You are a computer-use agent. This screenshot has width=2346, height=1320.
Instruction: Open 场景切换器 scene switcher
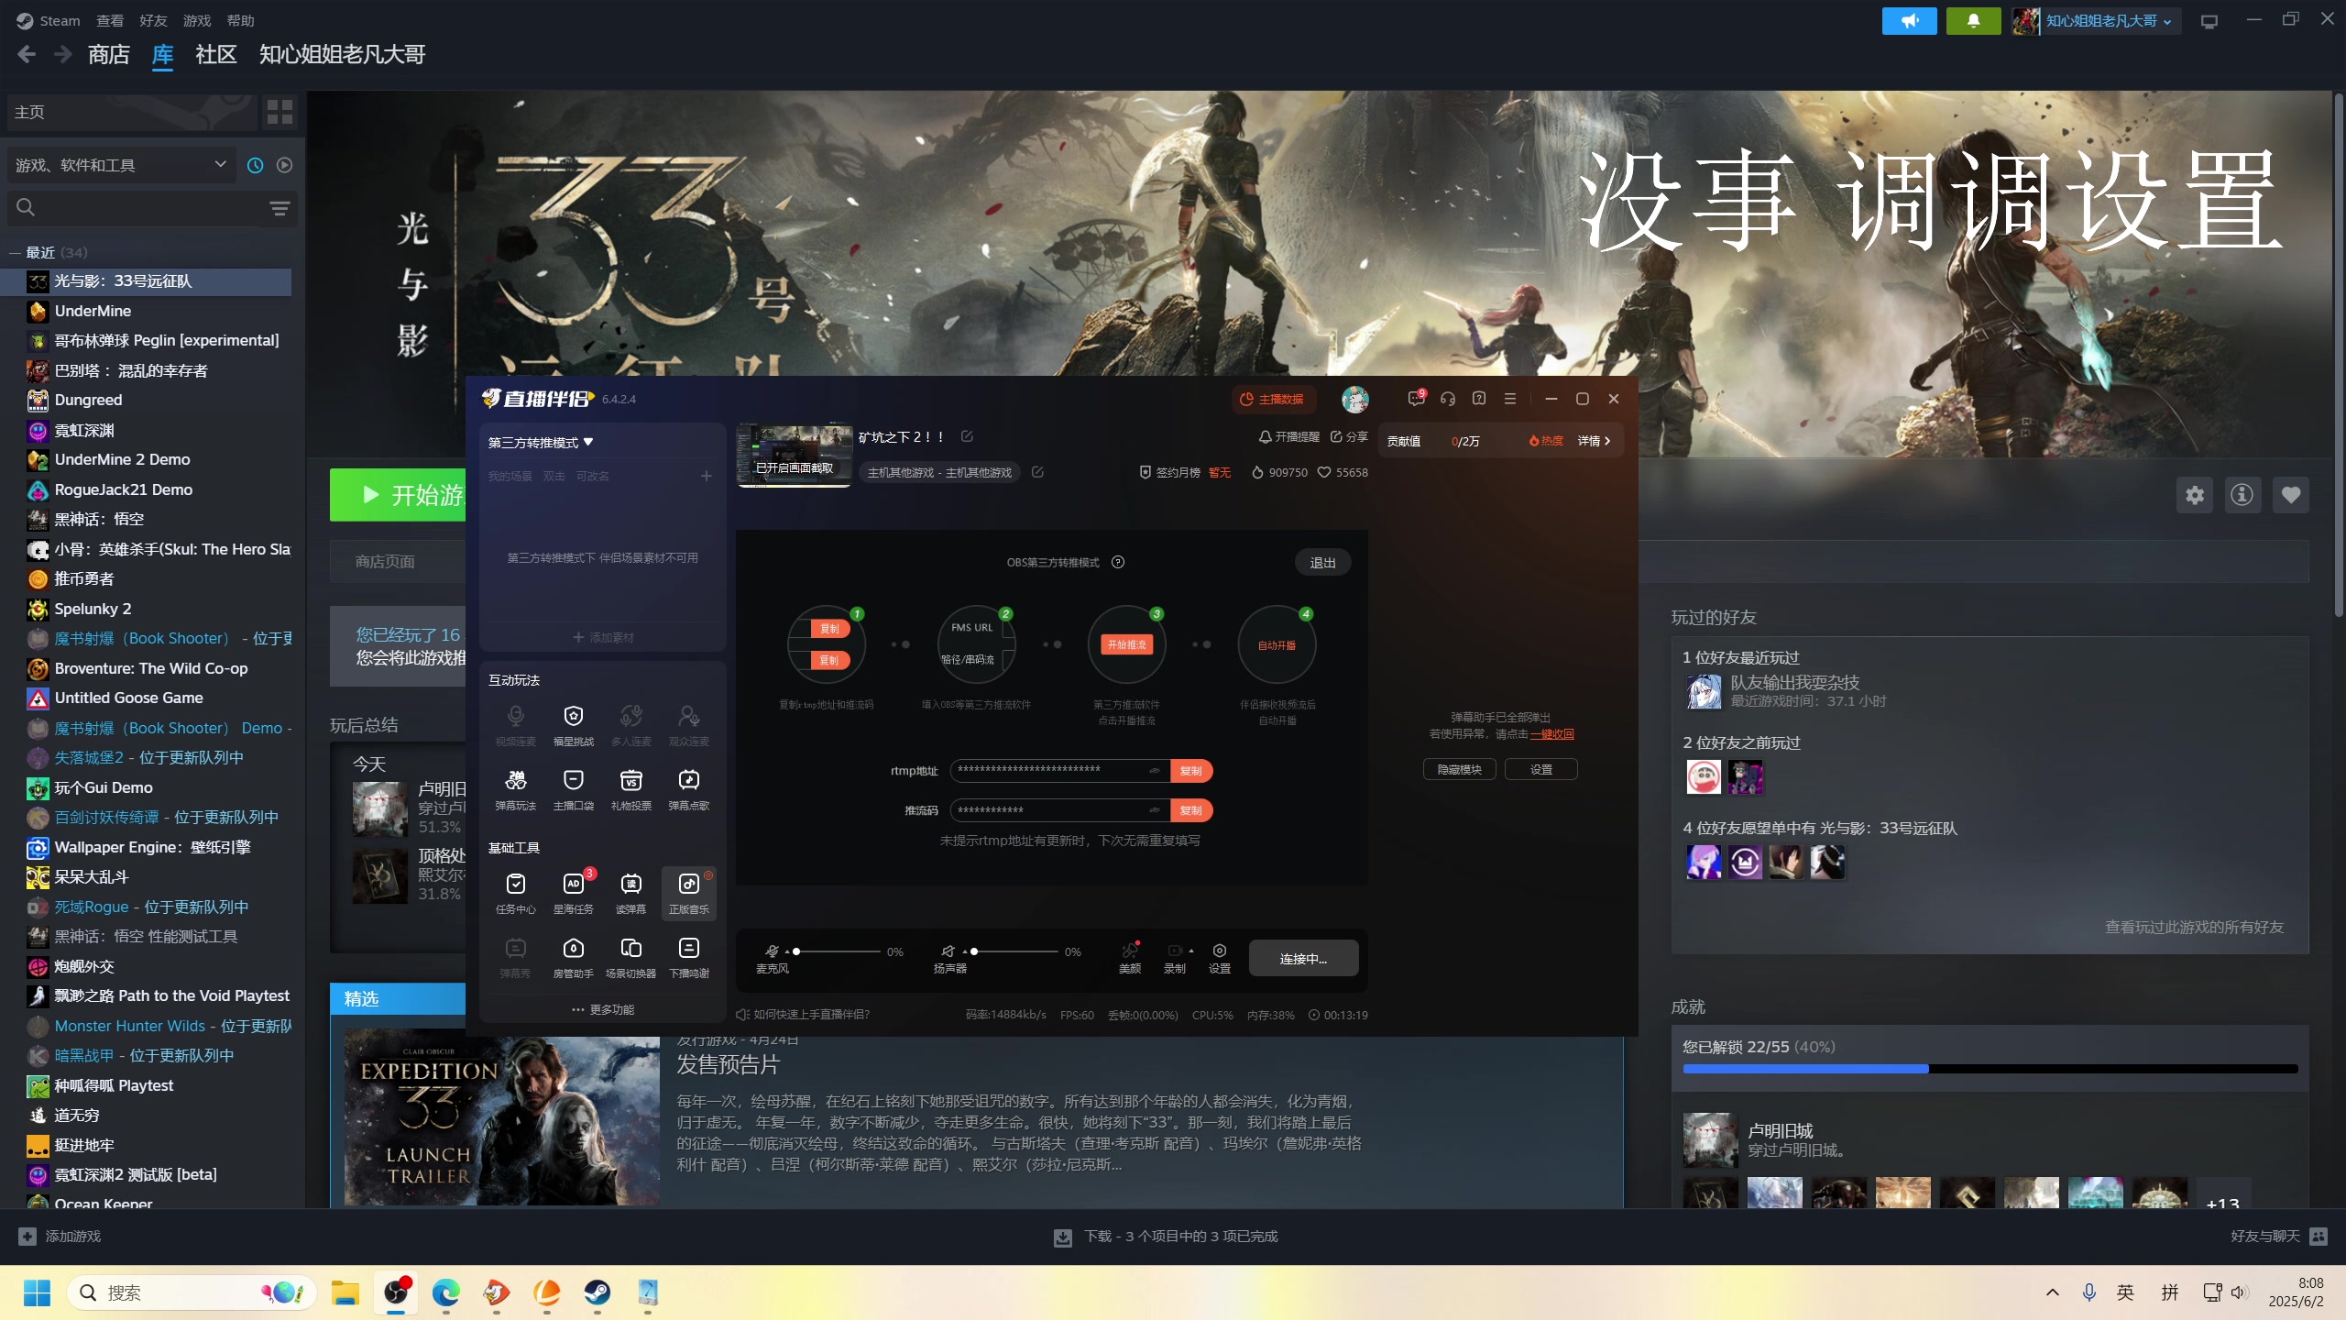coord(631,957)
